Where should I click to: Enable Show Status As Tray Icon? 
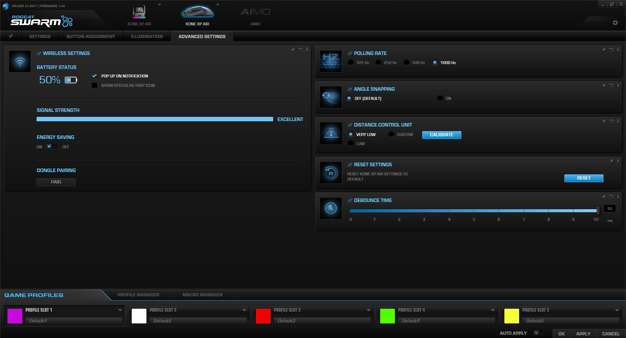point(95,85)
